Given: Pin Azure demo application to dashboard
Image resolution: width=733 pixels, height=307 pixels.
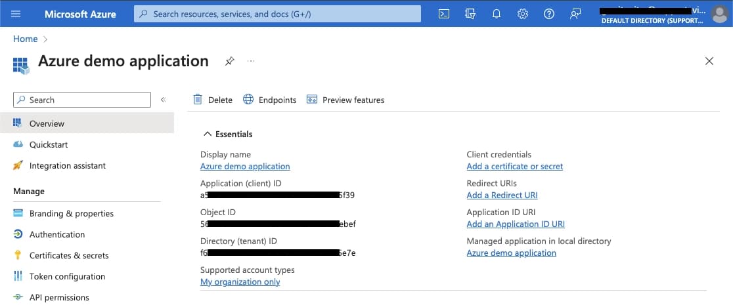Looking at the screenshot, I should 229,61.
